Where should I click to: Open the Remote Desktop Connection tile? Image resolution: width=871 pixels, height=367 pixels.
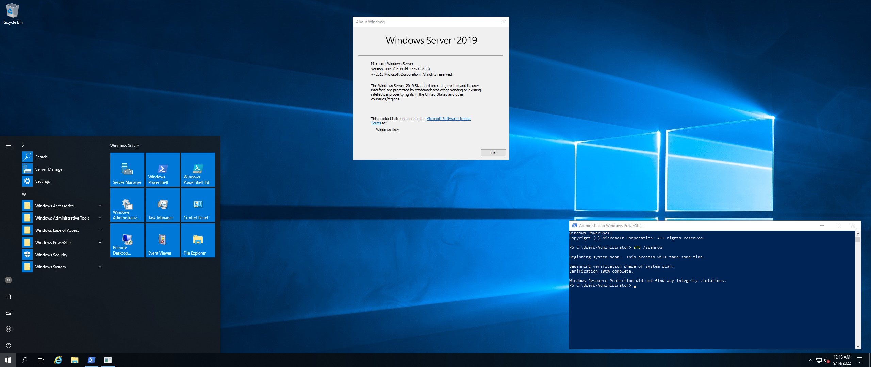[127, 240]
